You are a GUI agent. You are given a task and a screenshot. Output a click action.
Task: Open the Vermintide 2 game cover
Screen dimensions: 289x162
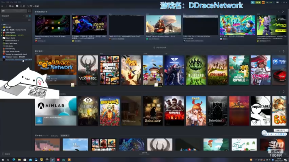[88, 70]
